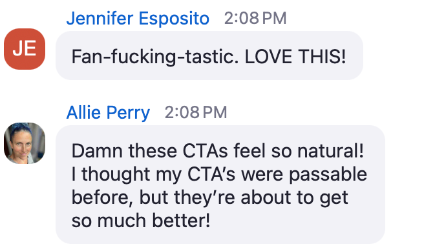Click the Jennifer Esposito sender name
Screen dimensions: 424x251
(x=138, y=18)
